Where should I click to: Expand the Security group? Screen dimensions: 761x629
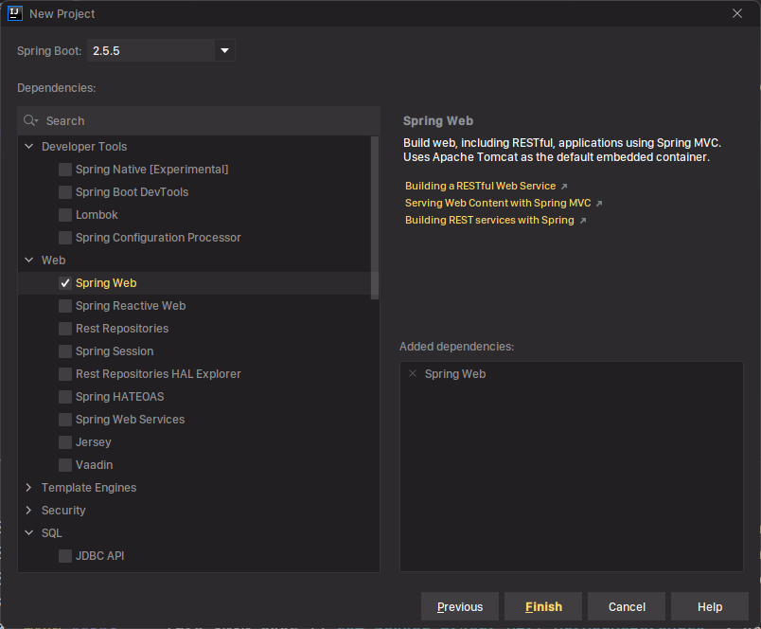pyautogui.click(x=29, y=510)
